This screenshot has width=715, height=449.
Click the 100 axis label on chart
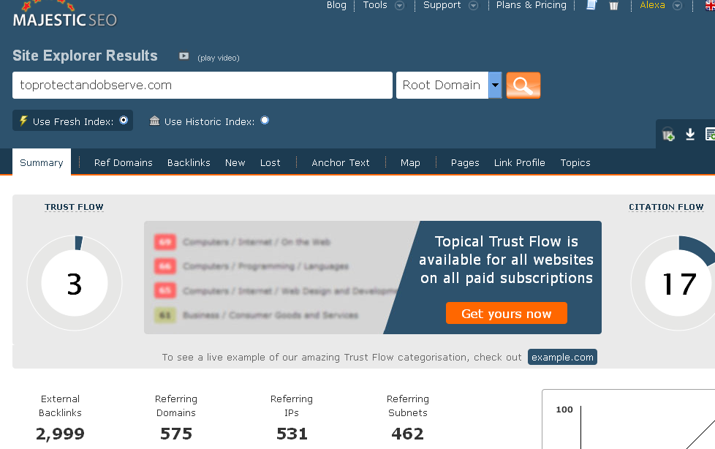pyautogui.click(x=564, y=410)
